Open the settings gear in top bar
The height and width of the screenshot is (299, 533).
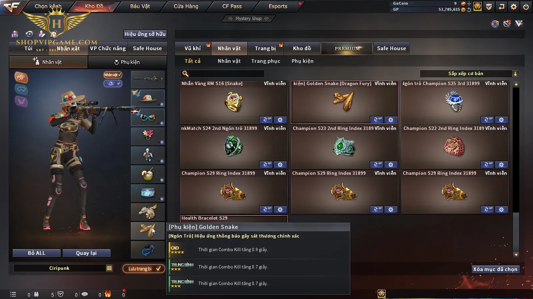514,7
